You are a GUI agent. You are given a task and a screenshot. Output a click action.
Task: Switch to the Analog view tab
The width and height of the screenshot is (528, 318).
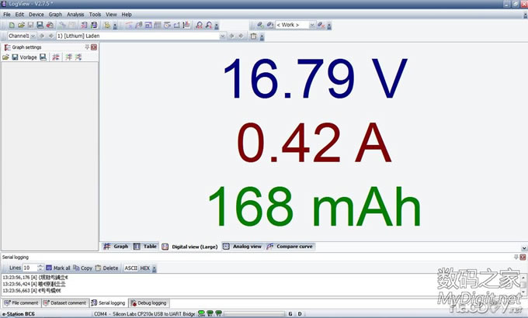coord(242,246)
